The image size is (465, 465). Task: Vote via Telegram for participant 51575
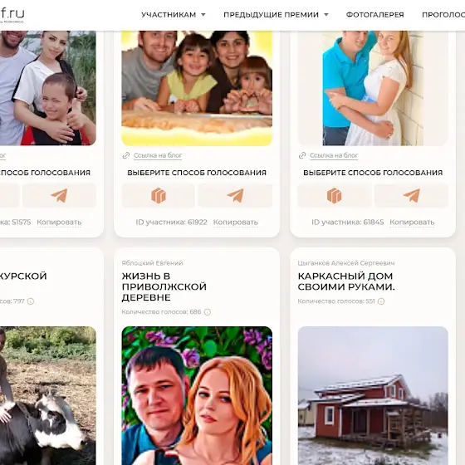pyautogui.click(x=59, y=195)
